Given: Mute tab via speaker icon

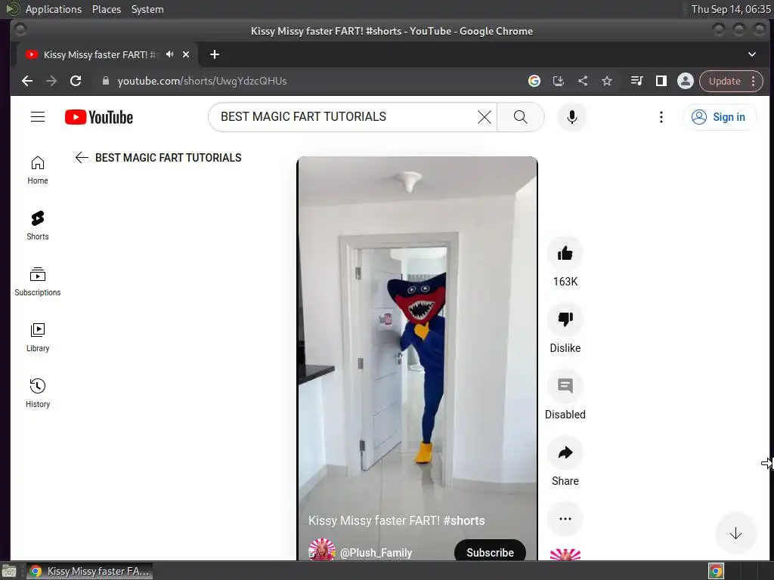Looking at the screenshot, I should point(170,54).
